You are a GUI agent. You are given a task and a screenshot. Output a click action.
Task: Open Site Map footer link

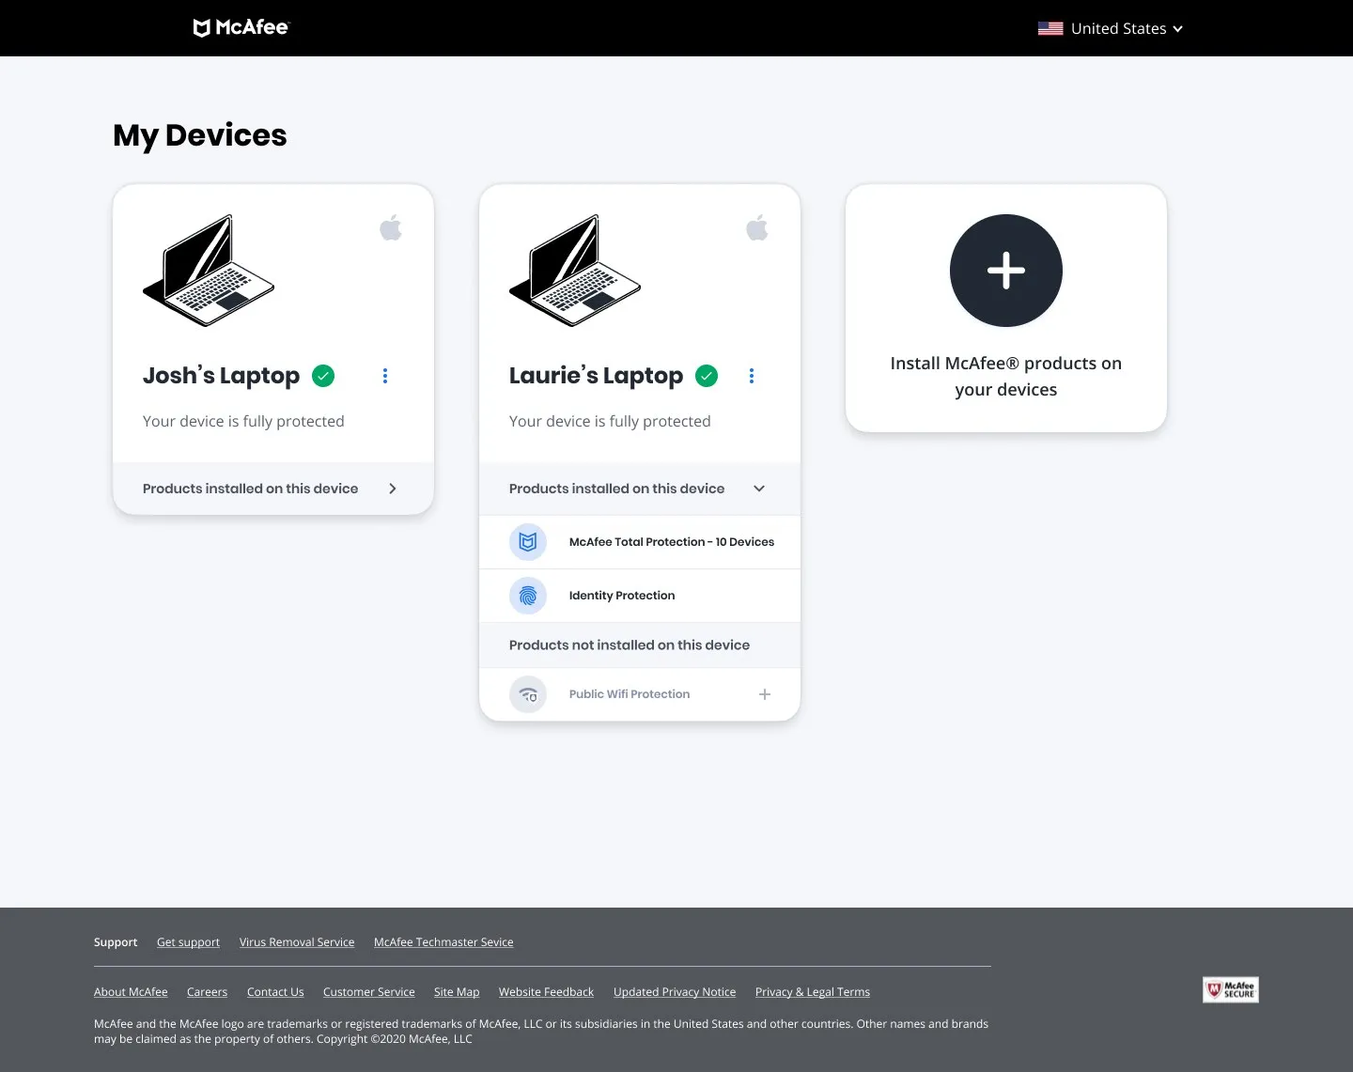coord(457,992)
